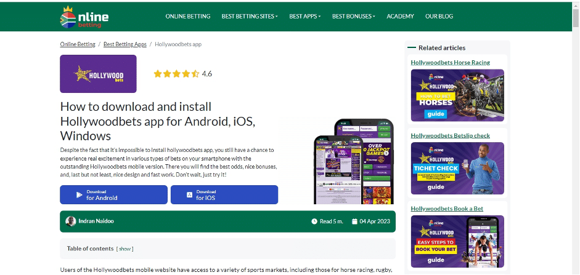Click the page's vertical scrollbar thumb

click(x=576, y=18)
